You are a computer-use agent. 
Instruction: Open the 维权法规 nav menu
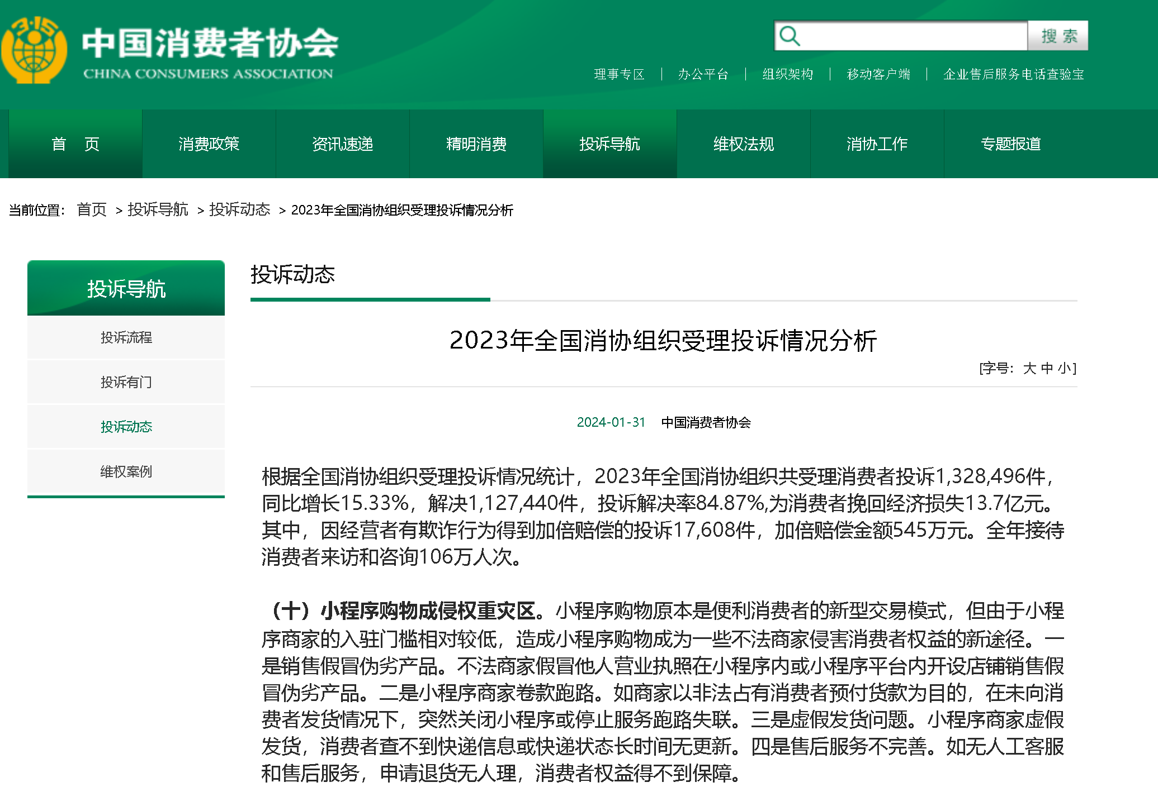[x=743, y=144]
